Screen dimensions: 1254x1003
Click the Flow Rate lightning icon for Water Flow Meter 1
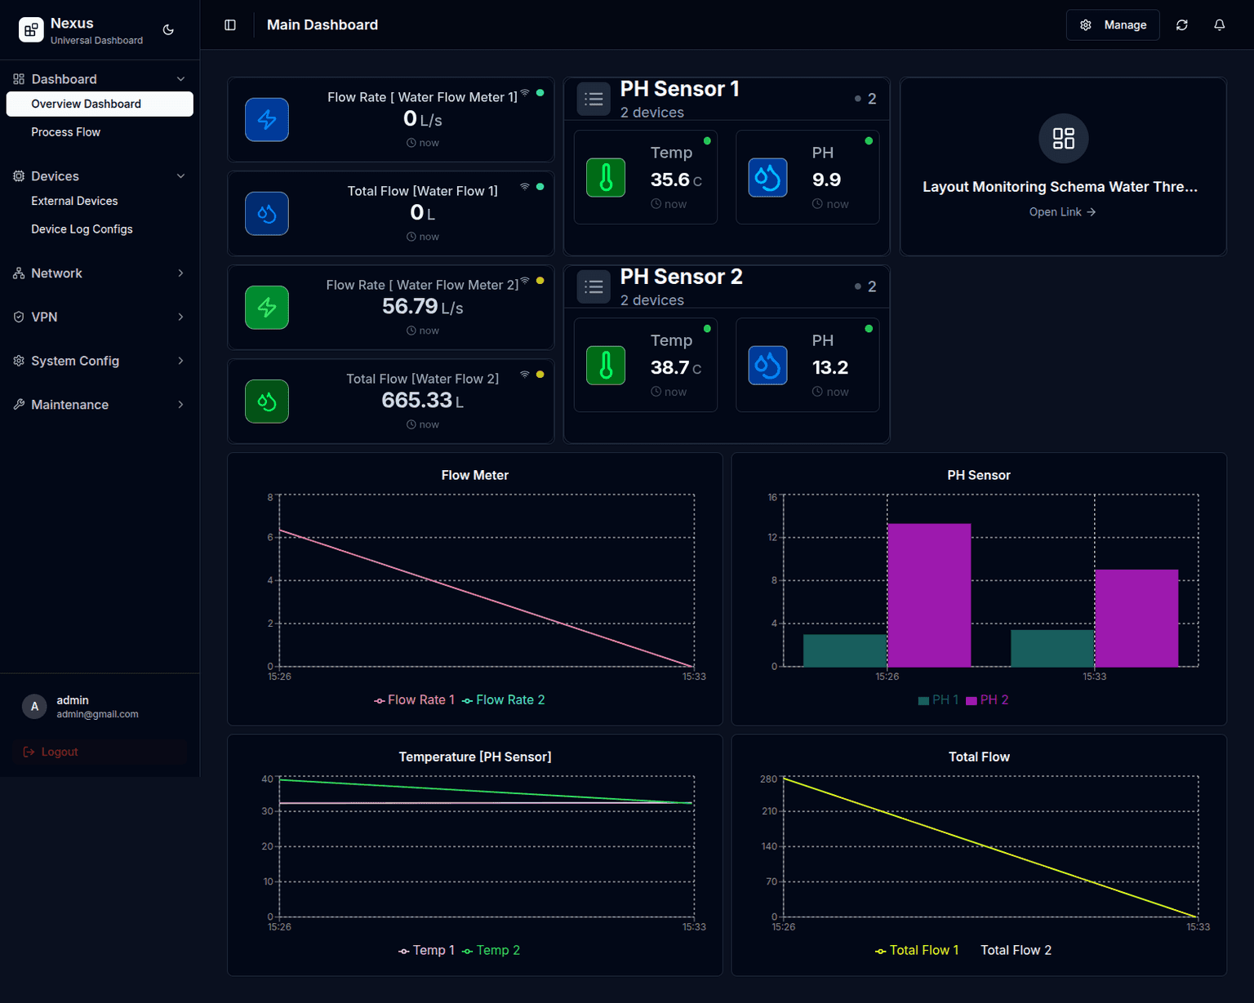pyautogui.click(x=266, y=120)
